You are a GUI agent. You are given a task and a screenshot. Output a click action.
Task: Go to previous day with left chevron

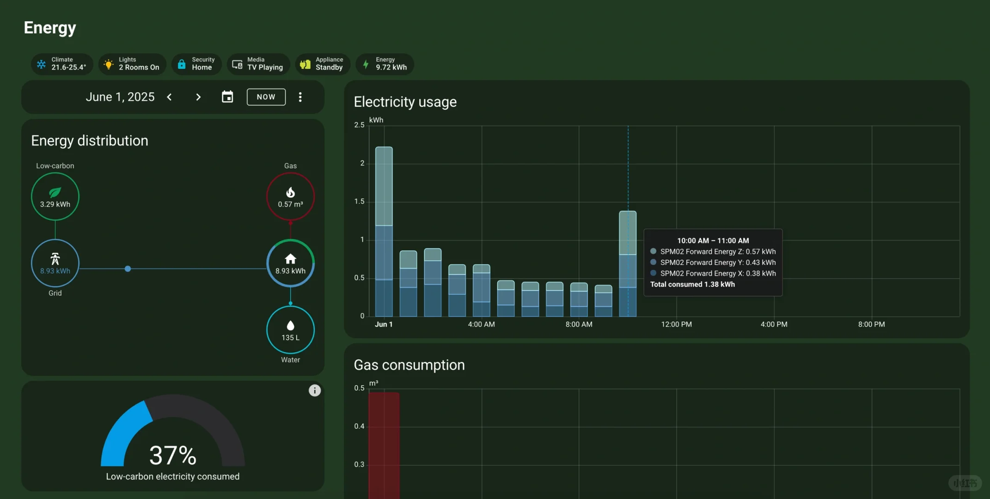(170, 97)
